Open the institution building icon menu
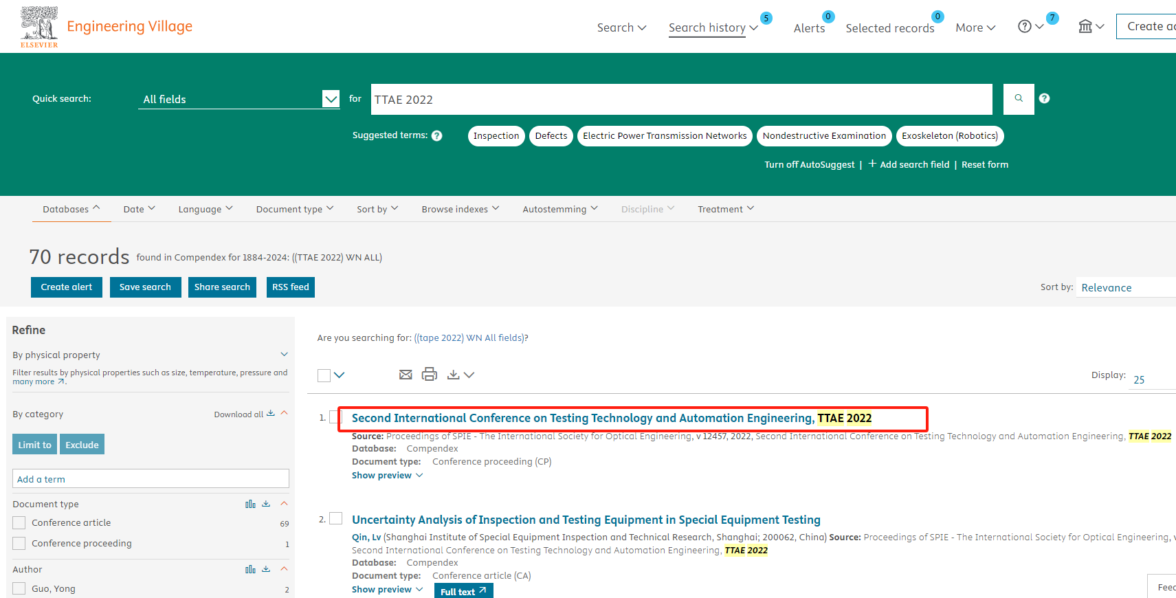 1085,27
